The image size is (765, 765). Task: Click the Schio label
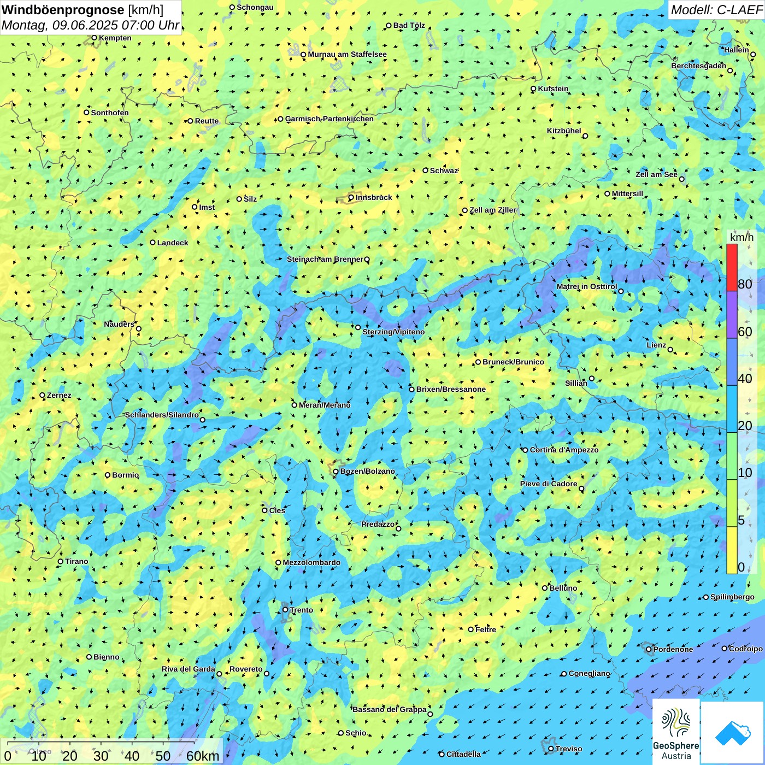coord(356,733)
